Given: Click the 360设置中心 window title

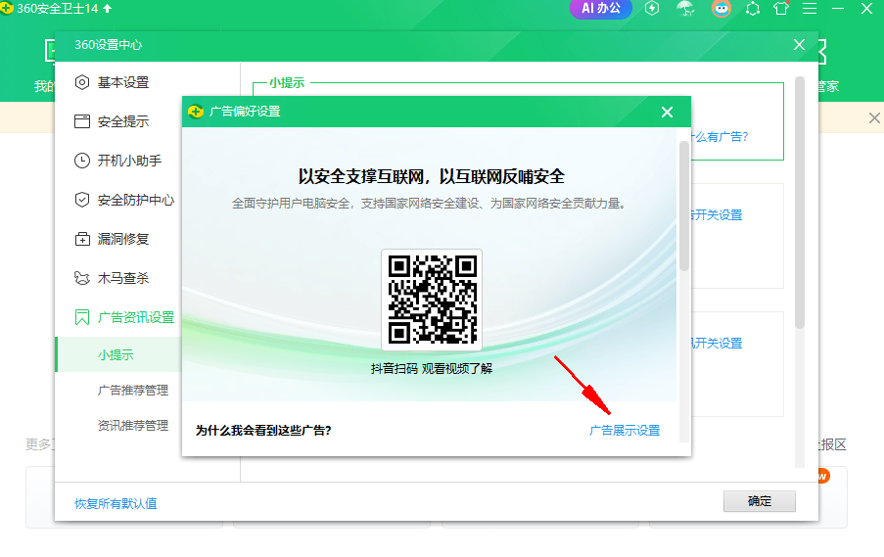Looking at the screenshot, I should (x=109, y=45).
